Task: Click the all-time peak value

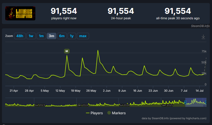Action: coord(178,11)
